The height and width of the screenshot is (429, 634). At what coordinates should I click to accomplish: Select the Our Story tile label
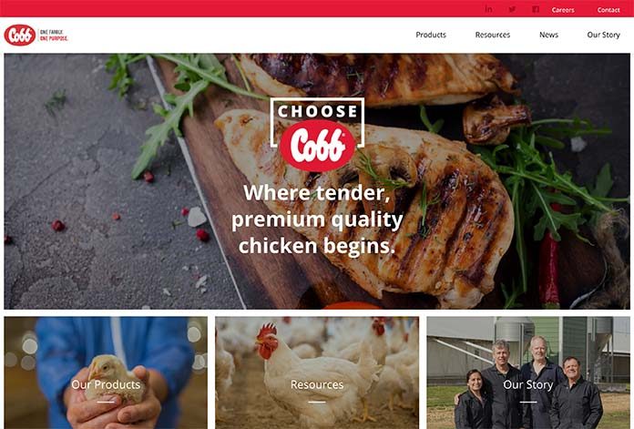tap(528, 384)
